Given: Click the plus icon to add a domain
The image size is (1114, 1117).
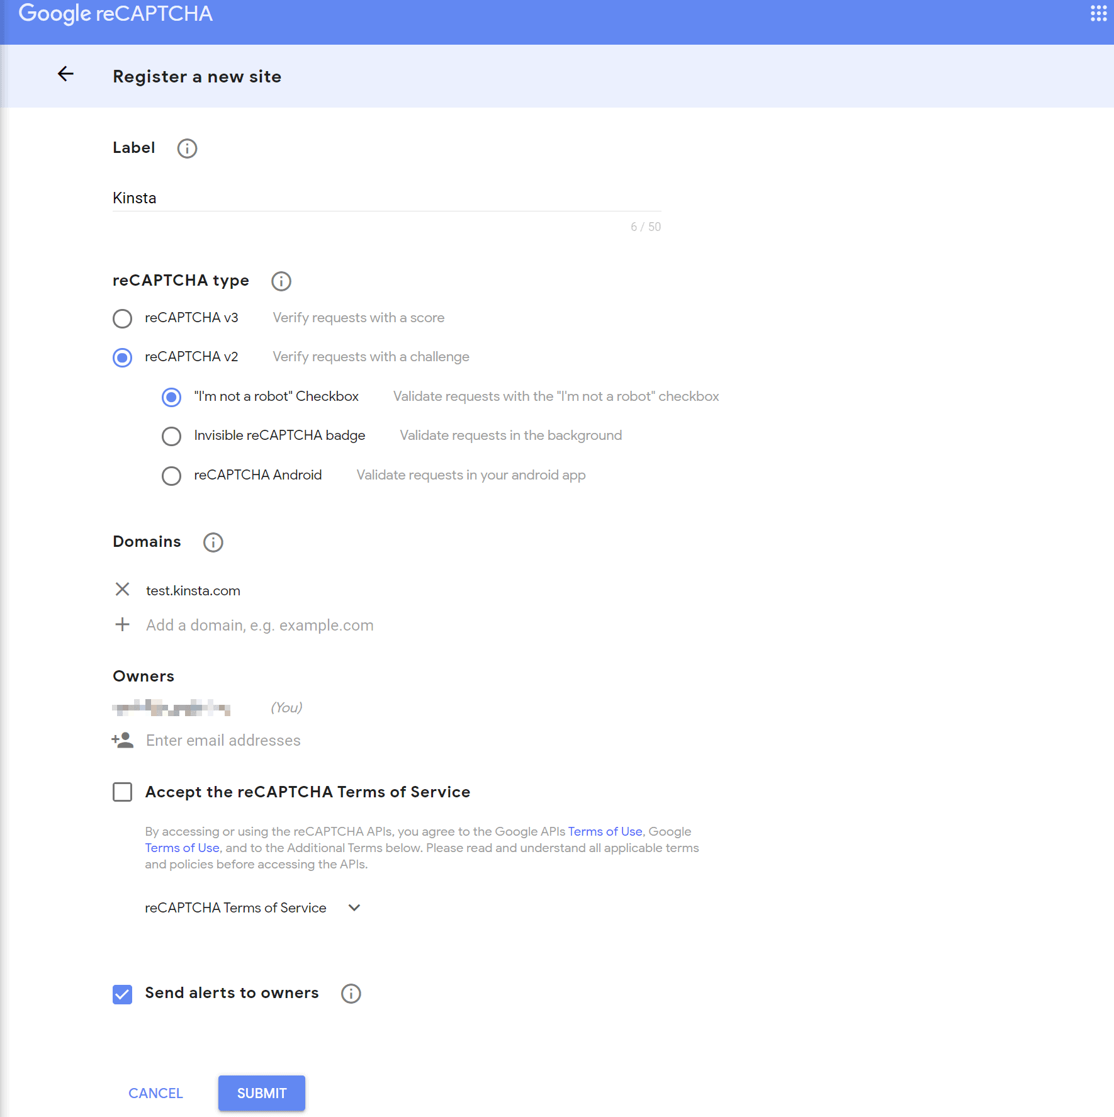Looking at the screenshot, I should (122, 624).
